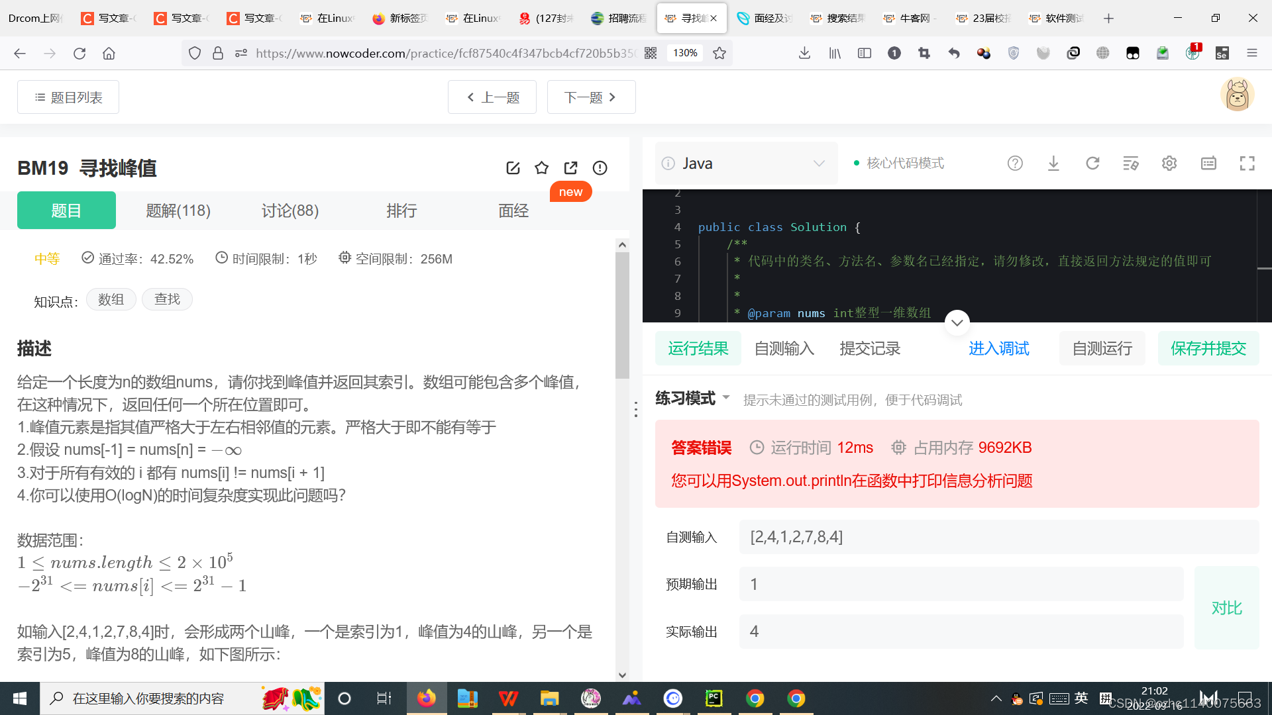1272x715 pixels.
Task: Open code editor settings gear
Action: click(x=1169, y=163)
